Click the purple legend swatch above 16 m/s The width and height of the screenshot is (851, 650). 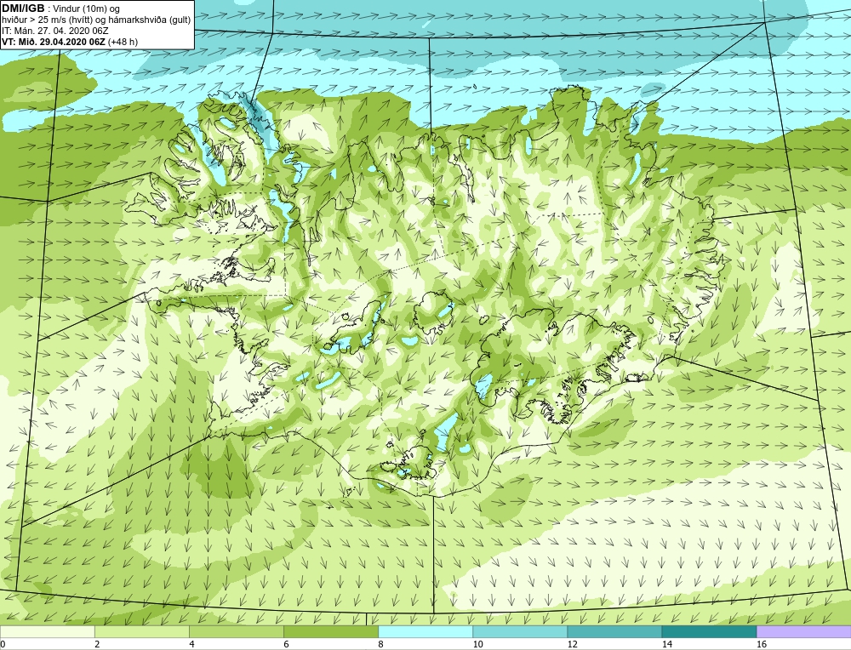[x=804, y=631]
